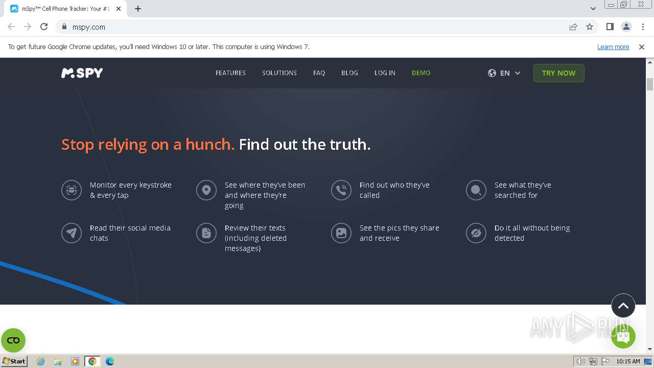
Task: Open the Blog link in navigation
Action: (x=349, y=73)
